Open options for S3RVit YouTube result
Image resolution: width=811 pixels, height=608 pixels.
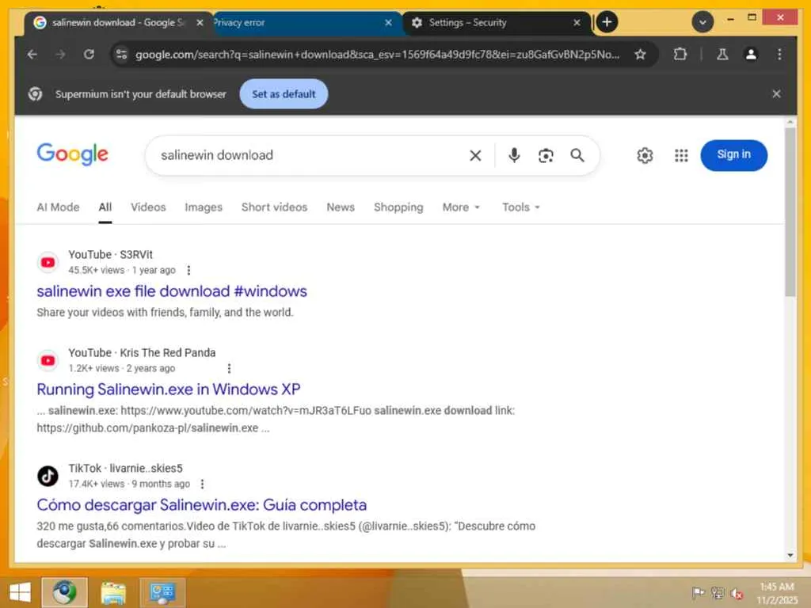click(188, 271)
